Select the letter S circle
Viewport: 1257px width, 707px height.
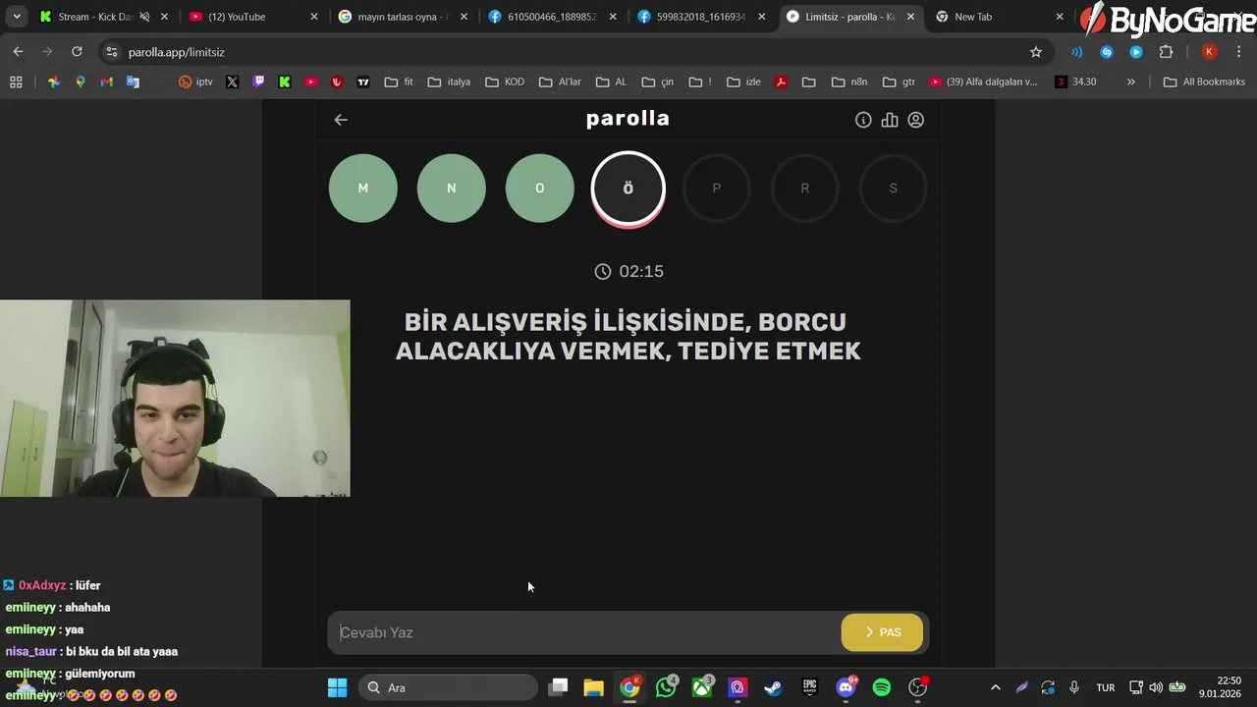click(x=894, y=188)
